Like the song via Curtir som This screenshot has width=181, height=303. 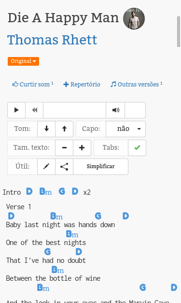pyautogui.click(x=33, y=84)
